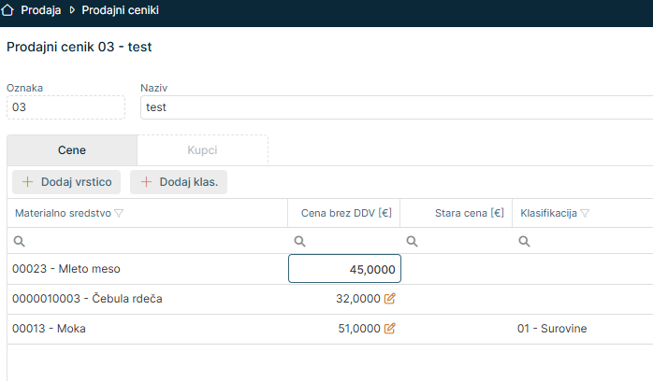Image resolution: width=653 pixels, height=381 pixels.
Task: Switch to the Kupci tab
Action: pyautogui.click(x=202, y=150)
